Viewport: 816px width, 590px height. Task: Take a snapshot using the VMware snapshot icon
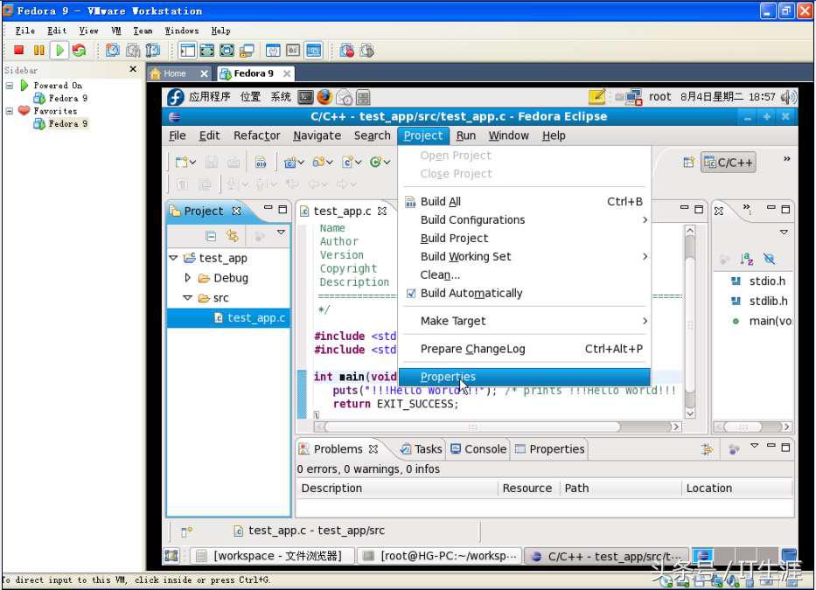[x=110, y=50]
